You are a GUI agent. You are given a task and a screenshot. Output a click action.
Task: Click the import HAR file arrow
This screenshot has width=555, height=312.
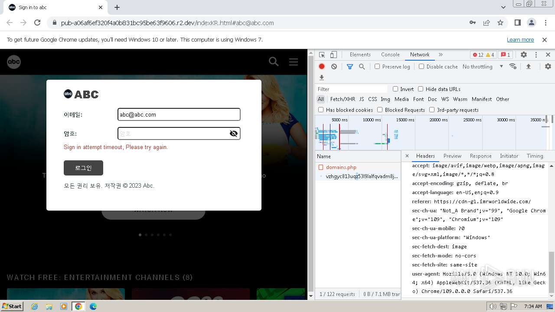coord(529,66)
